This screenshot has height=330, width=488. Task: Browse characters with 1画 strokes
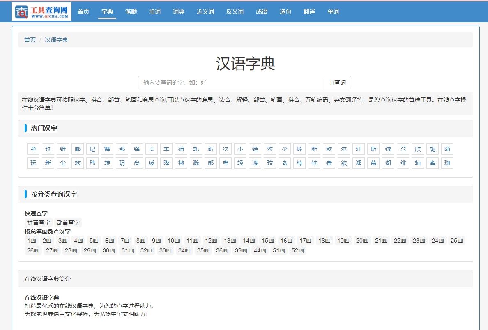coord(32,241)
